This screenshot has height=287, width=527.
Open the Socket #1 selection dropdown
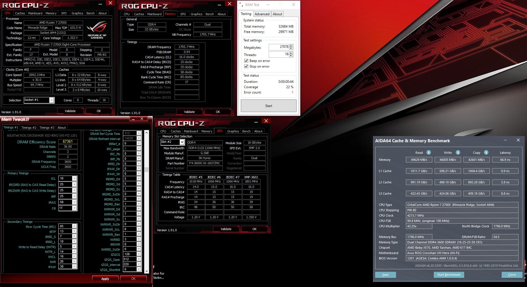52,100
